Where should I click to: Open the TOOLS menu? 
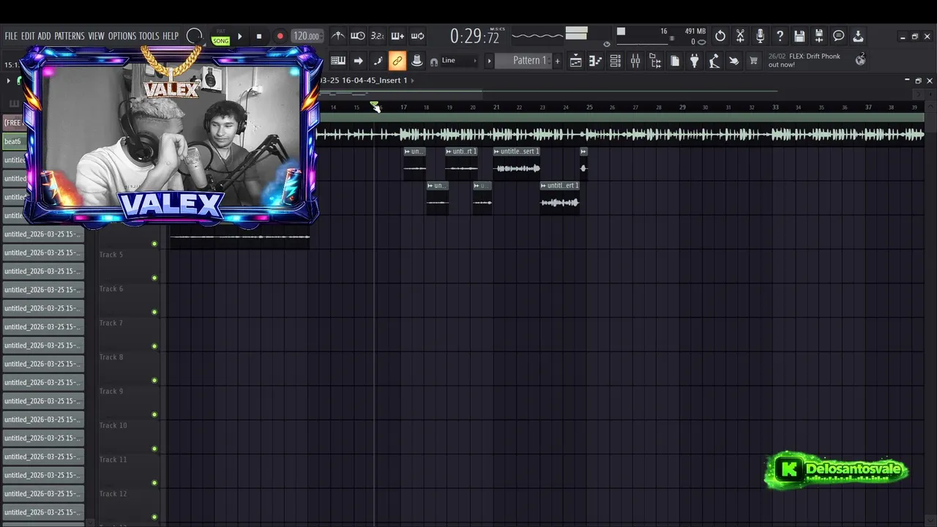point(149,36)
